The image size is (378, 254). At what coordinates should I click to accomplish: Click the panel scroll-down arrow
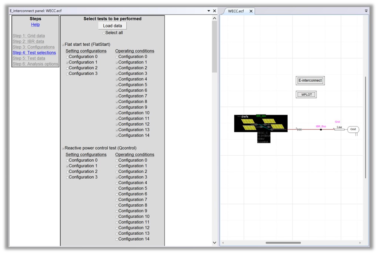pyautogui.click(x=214, y=243)
